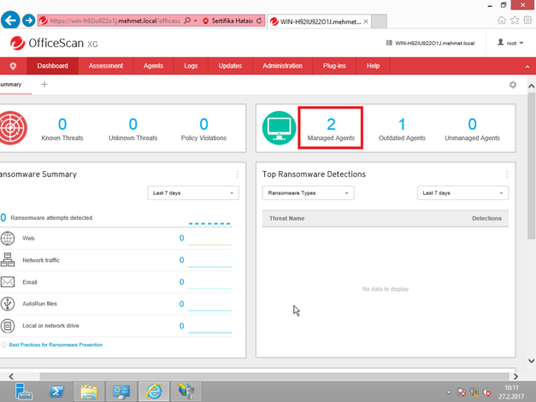Click the browser Forward arrow button
Screen dimensions: 536x402
[x=29, y=21]
